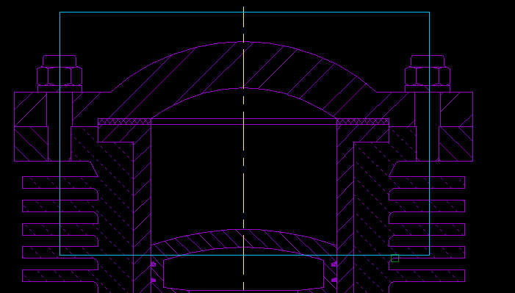Viewport: 515px width, 293px height.
Task: Select the left cylinder liner wall
Action: [x=142, y=214]
